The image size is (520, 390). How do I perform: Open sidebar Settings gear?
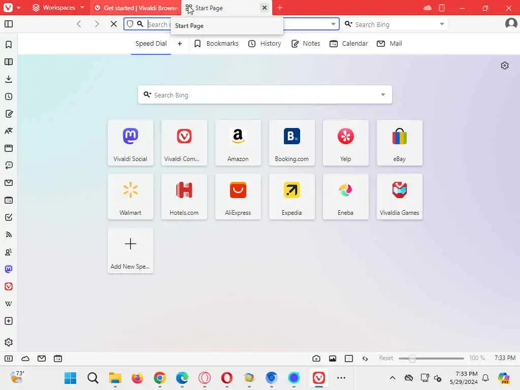click(9, 342)
